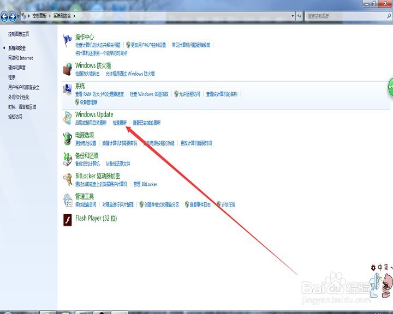
Task: Click 允许远程访问
Action: click(x=189, y=94)
